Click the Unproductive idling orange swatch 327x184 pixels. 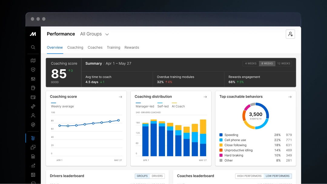[221, 150]
